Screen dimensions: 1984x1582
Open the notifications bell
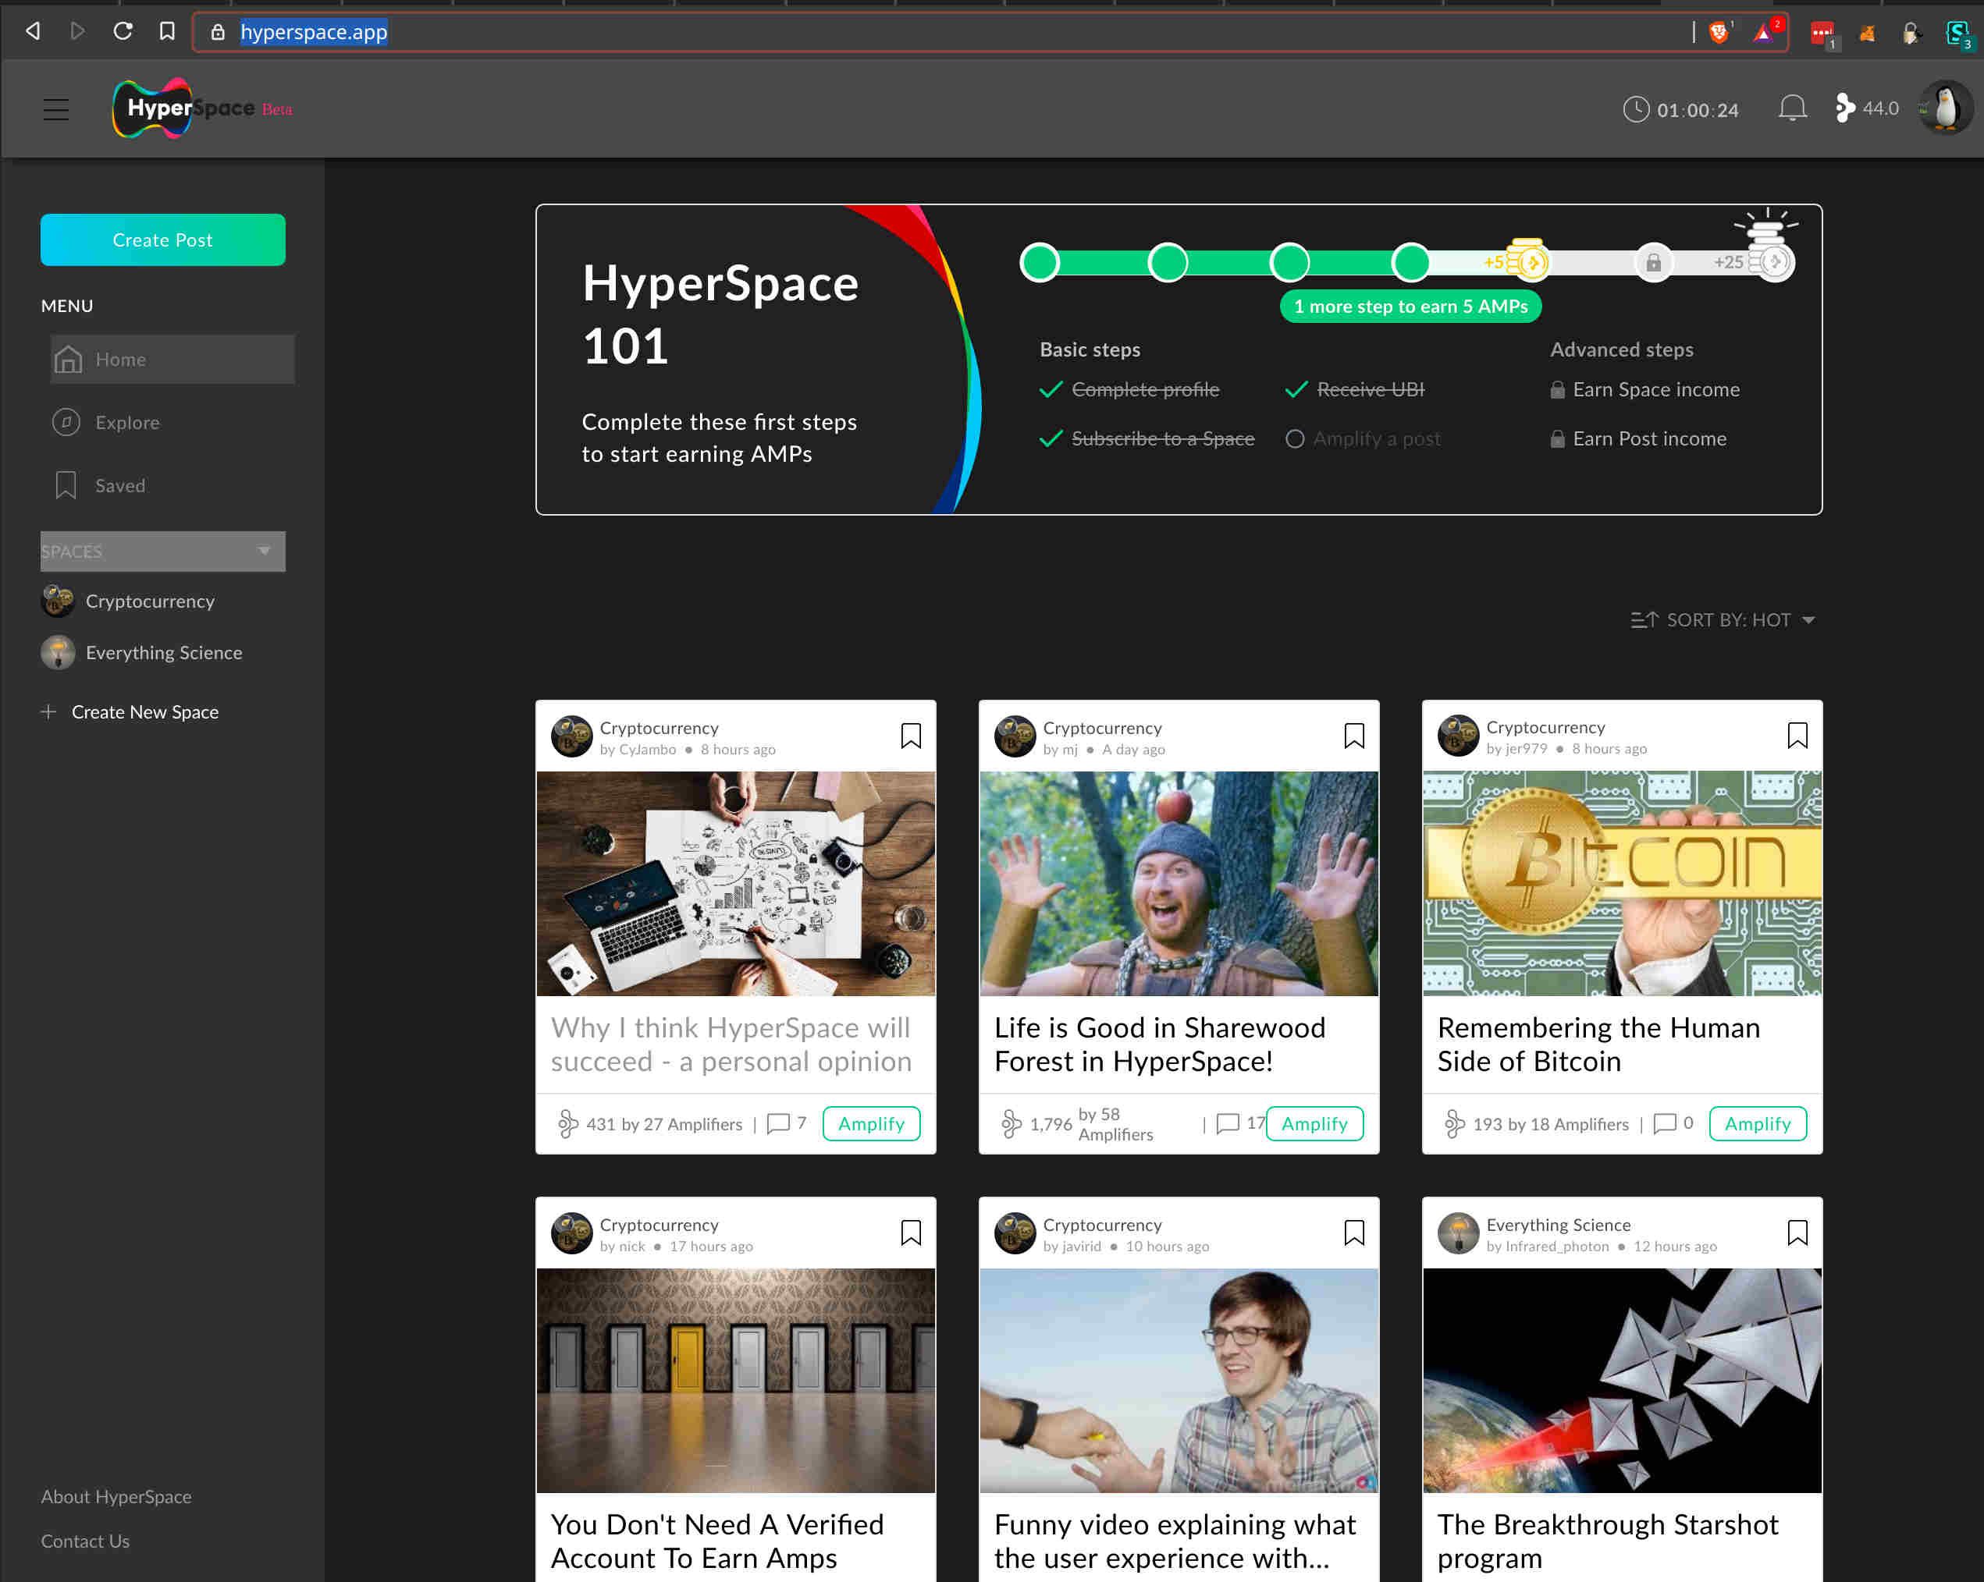(1792, 108)
